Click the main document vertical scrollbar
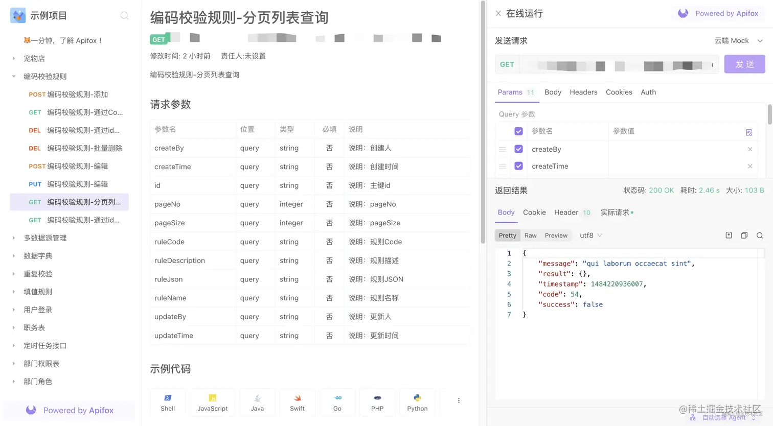The image size is (773, 426). (483, 123)
